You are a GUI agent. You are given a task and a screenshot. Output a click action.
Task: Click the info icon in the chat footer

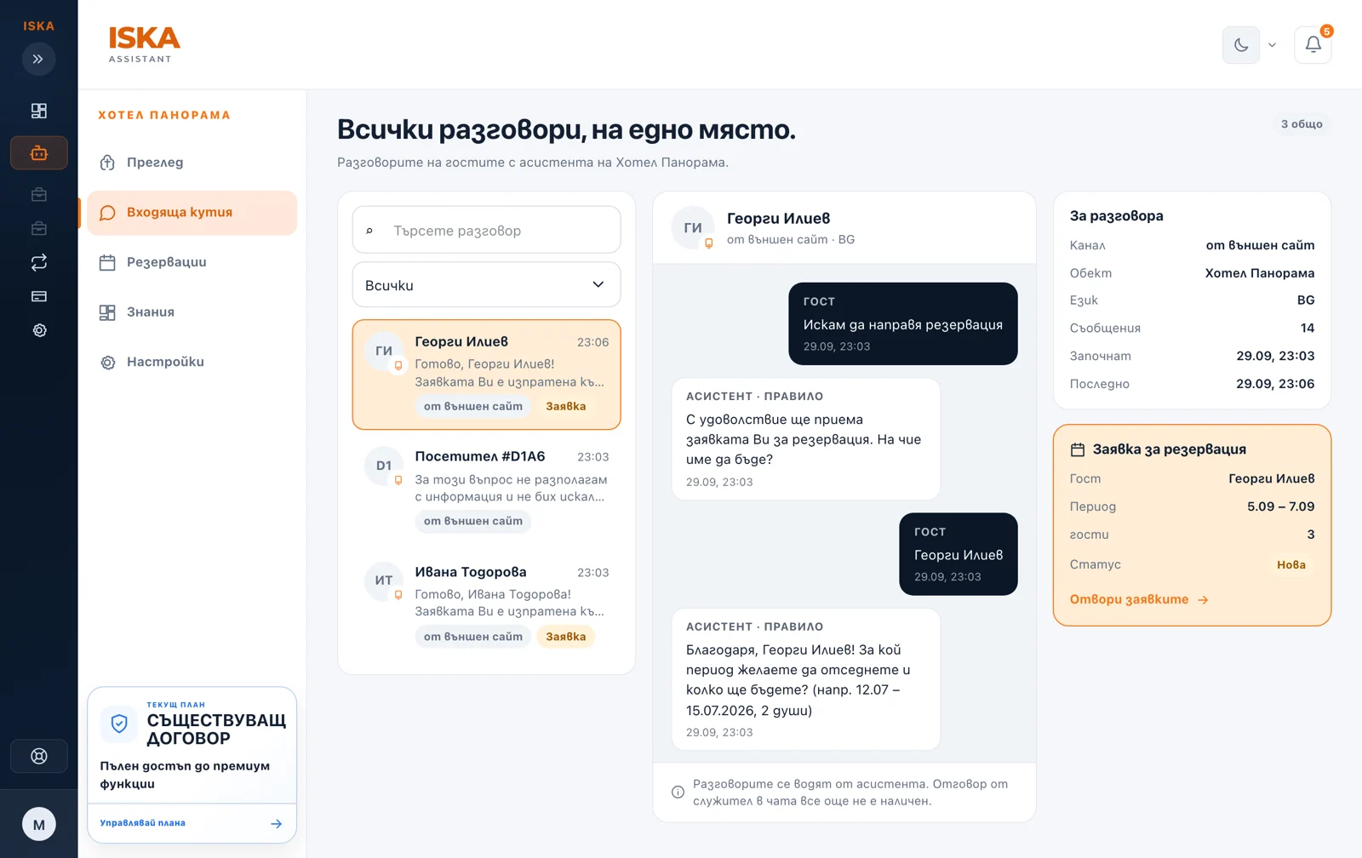coord(678,792)
